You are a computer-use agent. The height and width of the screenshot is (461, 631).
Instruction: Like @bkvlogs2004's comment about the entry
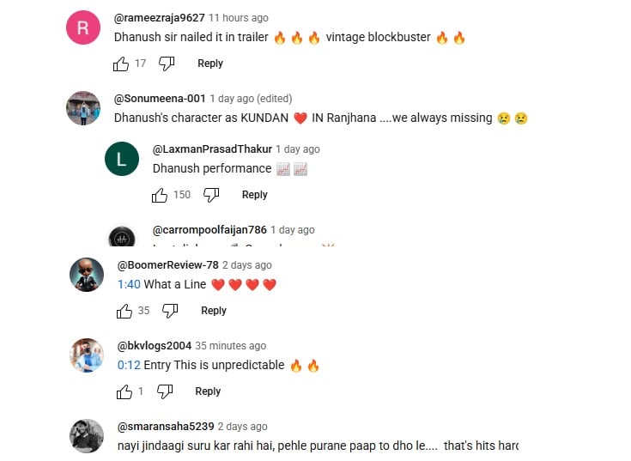(124, 391)
